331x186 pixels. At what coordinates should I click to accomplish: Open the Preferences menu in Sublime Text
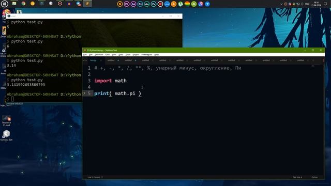147,55
